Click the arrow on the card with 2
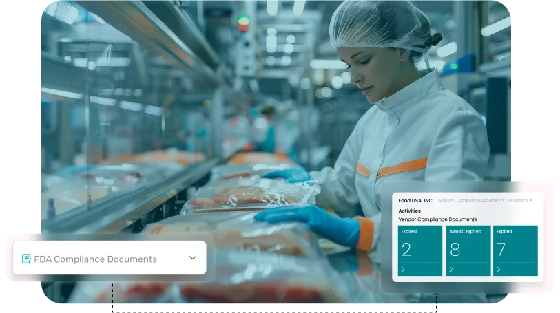 pos(403,270)
